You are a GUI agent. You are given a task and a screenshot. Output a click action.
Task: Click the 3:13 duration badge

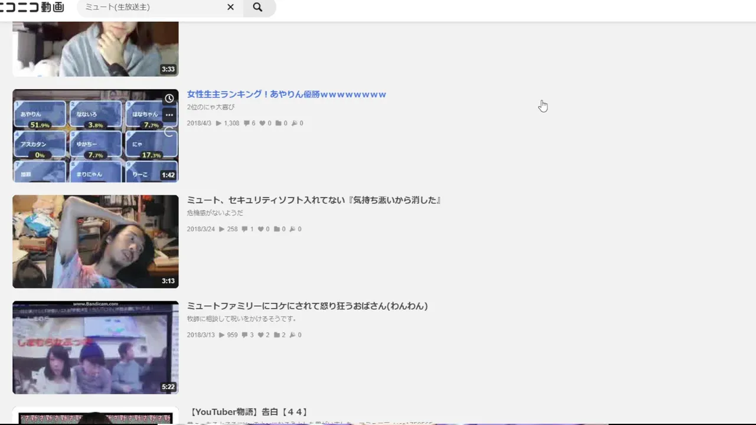click(x=168, y=281)
